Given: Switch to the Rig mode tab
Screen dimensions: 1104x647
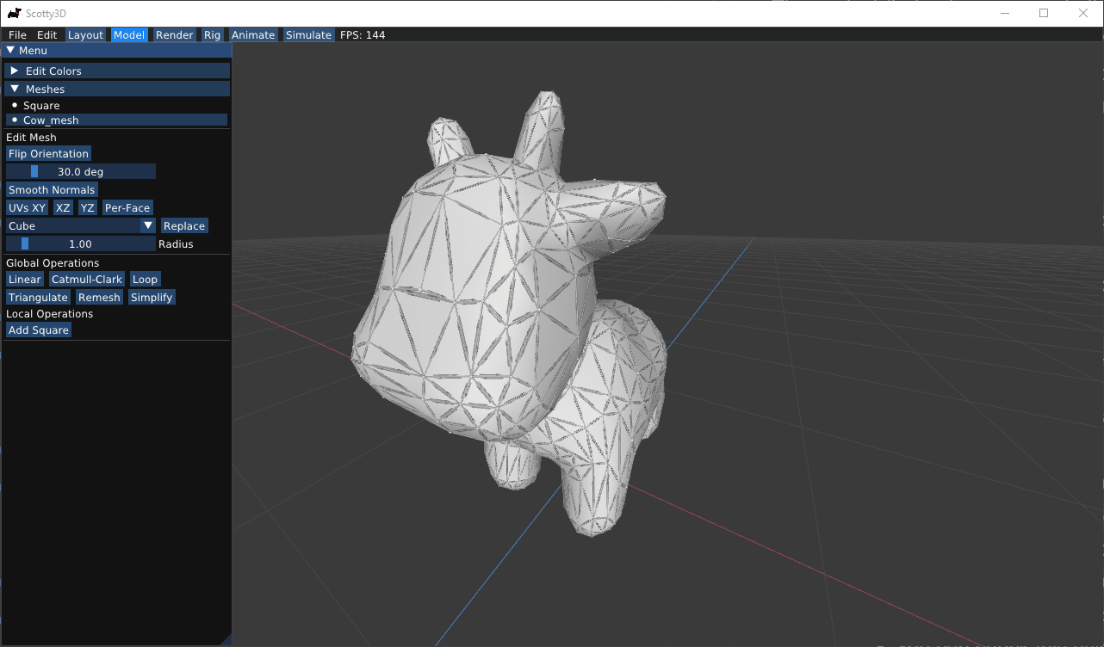Looking at the screenshot, I should coord(212,35).
